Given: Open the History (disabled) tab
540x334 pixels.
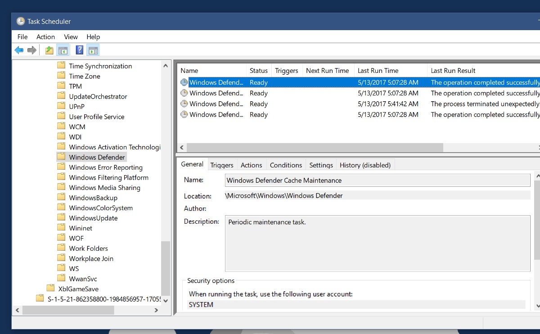Looking at the screenshot, I should pyautogui.click(x=365, y=165).
